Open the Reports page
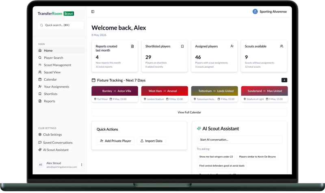This screenshot has width=325, height=193. (x=61, y=101)
